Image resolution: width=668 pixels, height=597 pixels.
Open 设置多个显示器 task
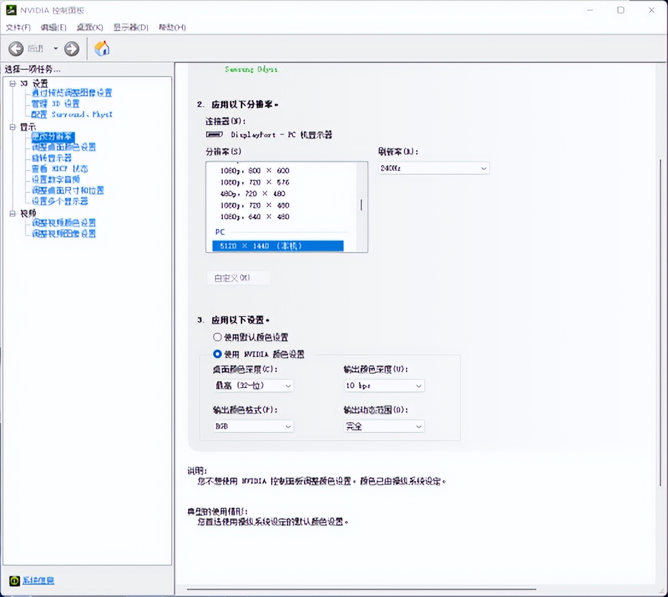coord(60,201)
